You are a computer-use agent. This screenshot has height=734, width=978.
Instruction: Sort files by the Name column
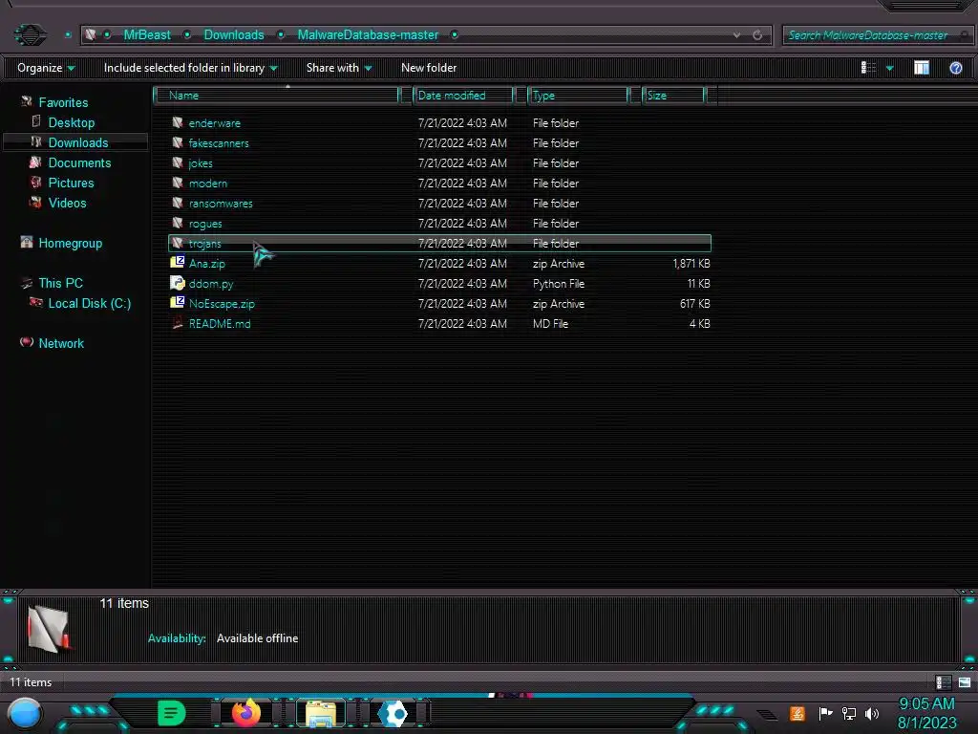pyautogui.click(x=276, y=95)
